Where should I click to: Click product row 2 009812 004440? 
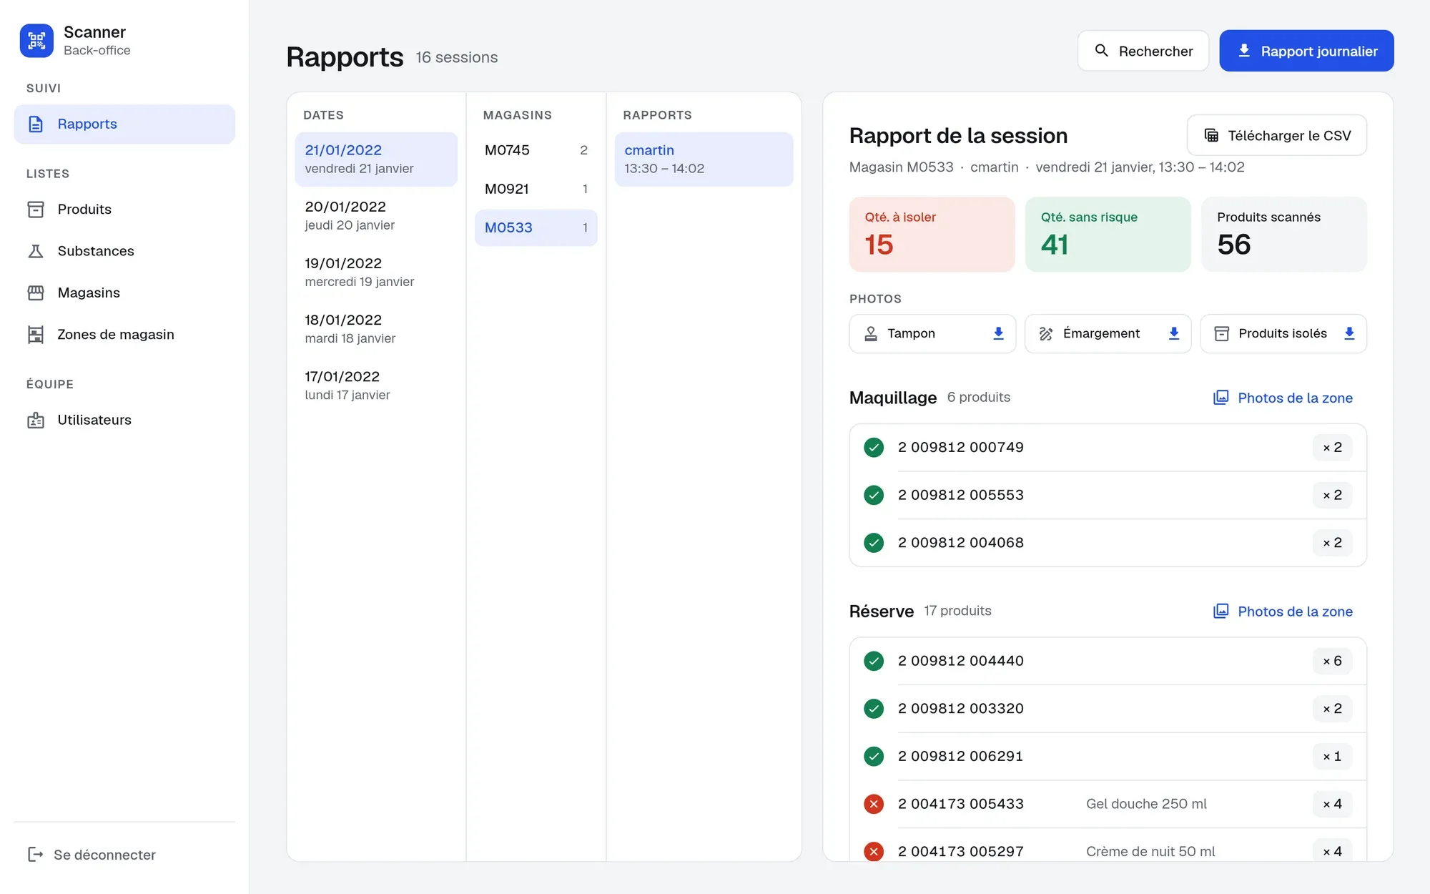coord(1108,661)
